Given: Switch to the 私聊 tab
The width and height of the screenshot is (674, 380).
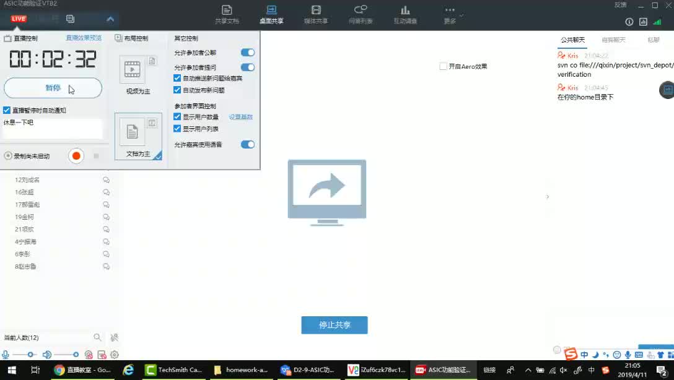Looking at the screenshot, I should [654, 40].
